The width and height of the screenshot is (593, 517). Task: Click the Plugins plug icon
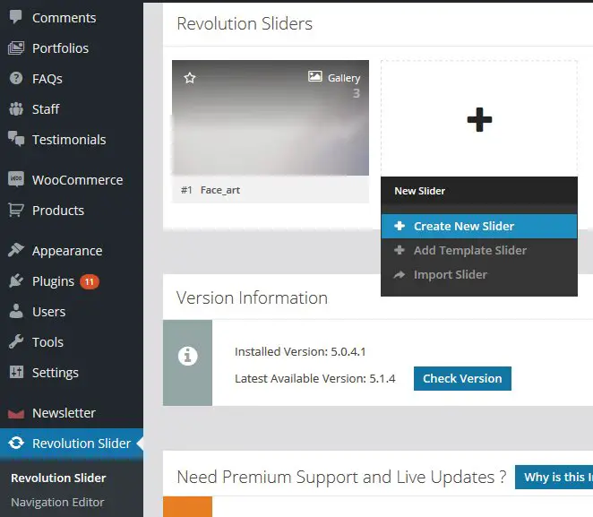point(16,280)
